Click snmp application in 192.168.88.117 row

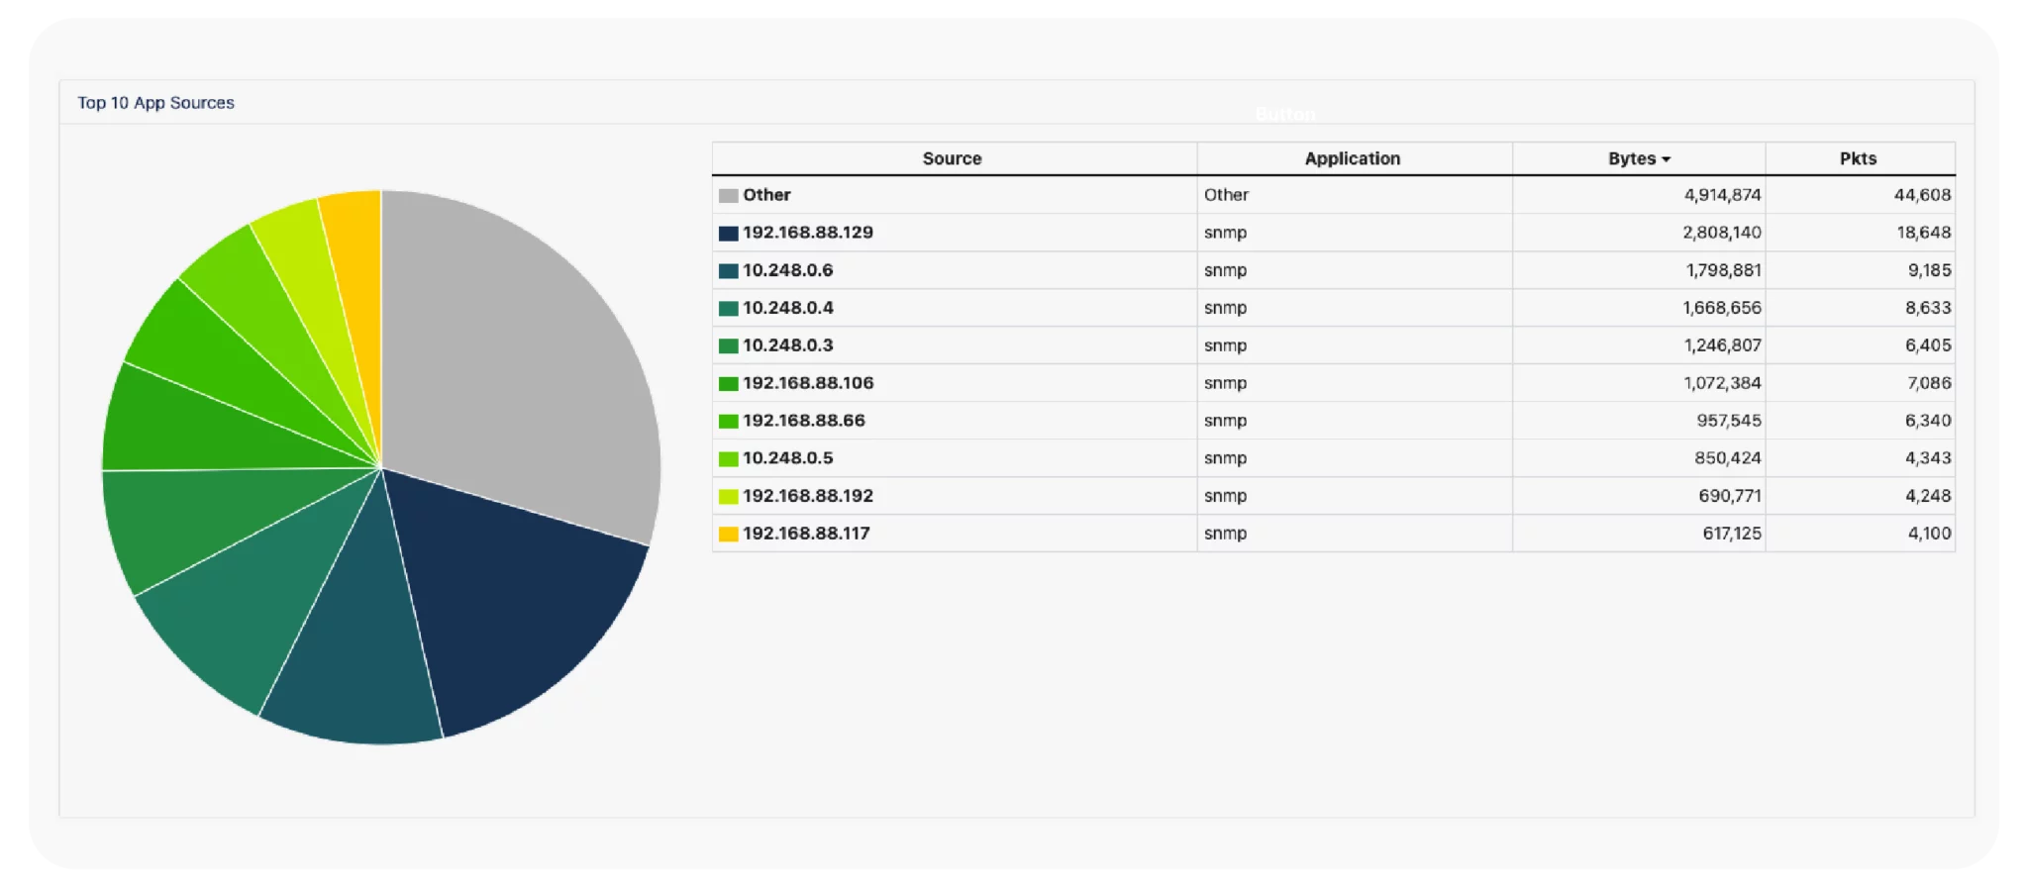(x=1225, y=534)
